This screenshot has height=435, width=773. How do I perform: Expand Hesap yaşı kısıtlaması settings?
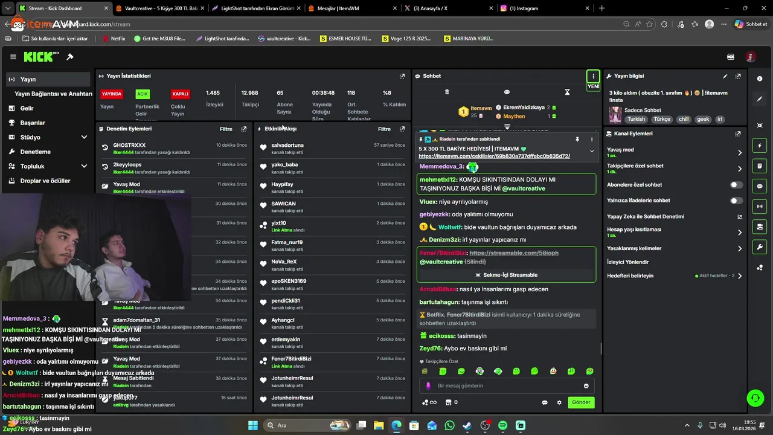(x=740, y=233)
